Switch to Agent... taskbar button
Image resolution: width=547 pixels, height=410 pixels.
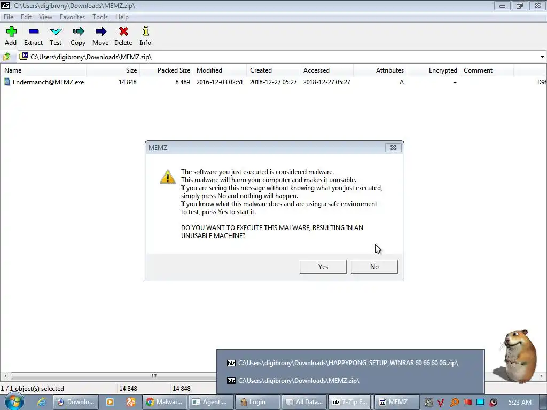(x=211, y=402)
